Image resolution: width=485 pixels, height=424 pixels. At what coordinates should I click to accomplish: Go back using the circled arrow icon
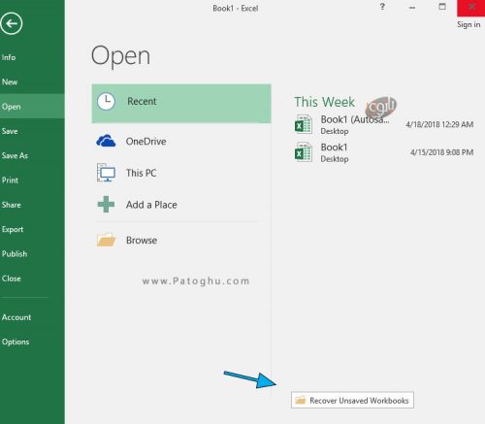(x=12, y=23)
